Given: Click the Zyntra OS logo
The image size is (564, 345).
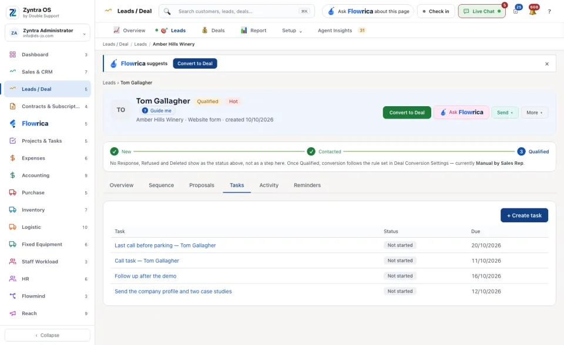Looking at the screenshot, I should pyautogui.click(x=12, y=12).
